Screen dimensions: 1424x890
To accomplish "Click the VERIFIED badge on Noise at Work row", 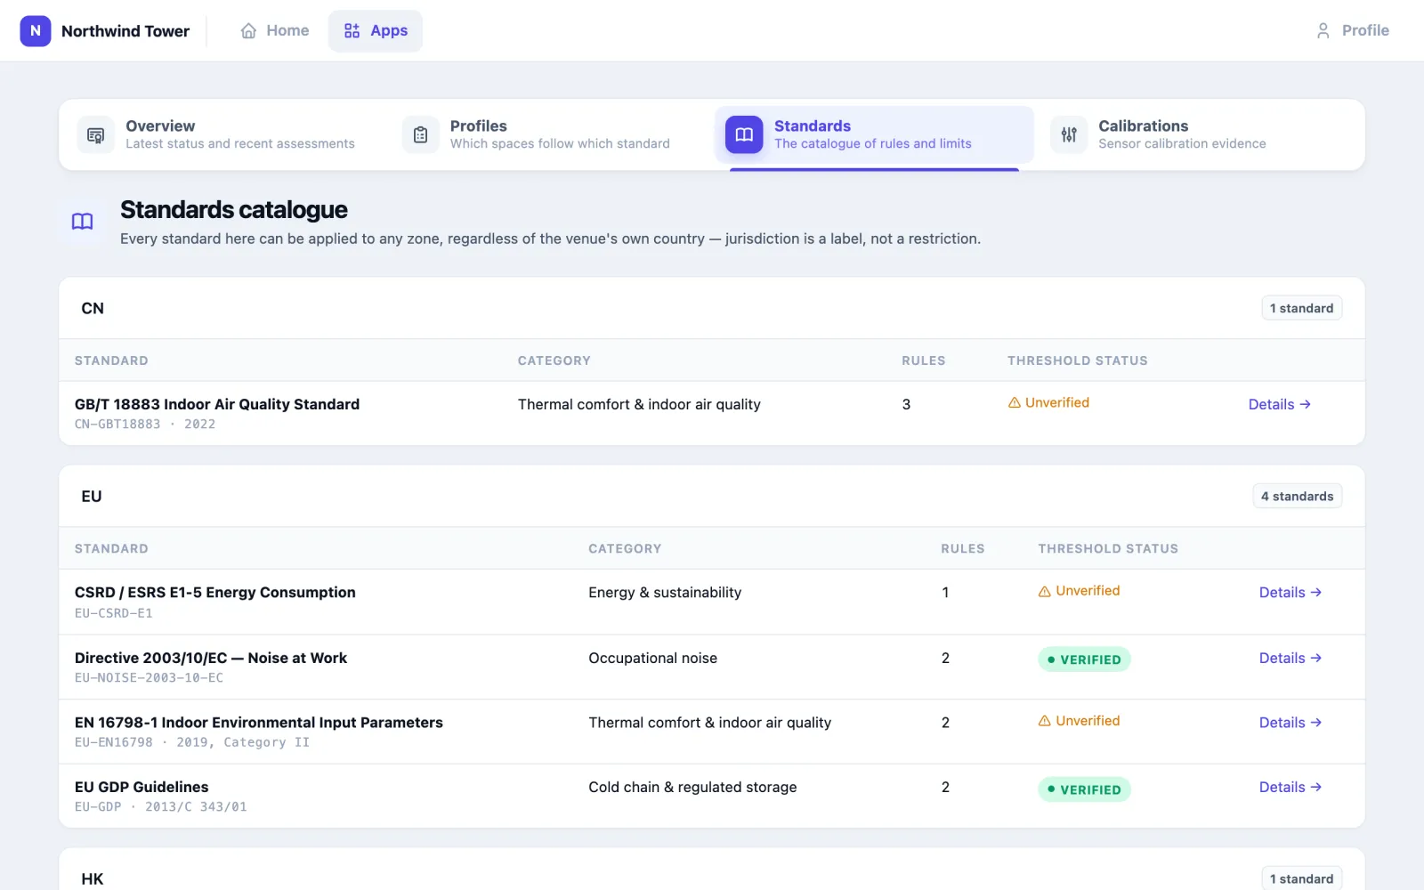I will (1084, 659).
